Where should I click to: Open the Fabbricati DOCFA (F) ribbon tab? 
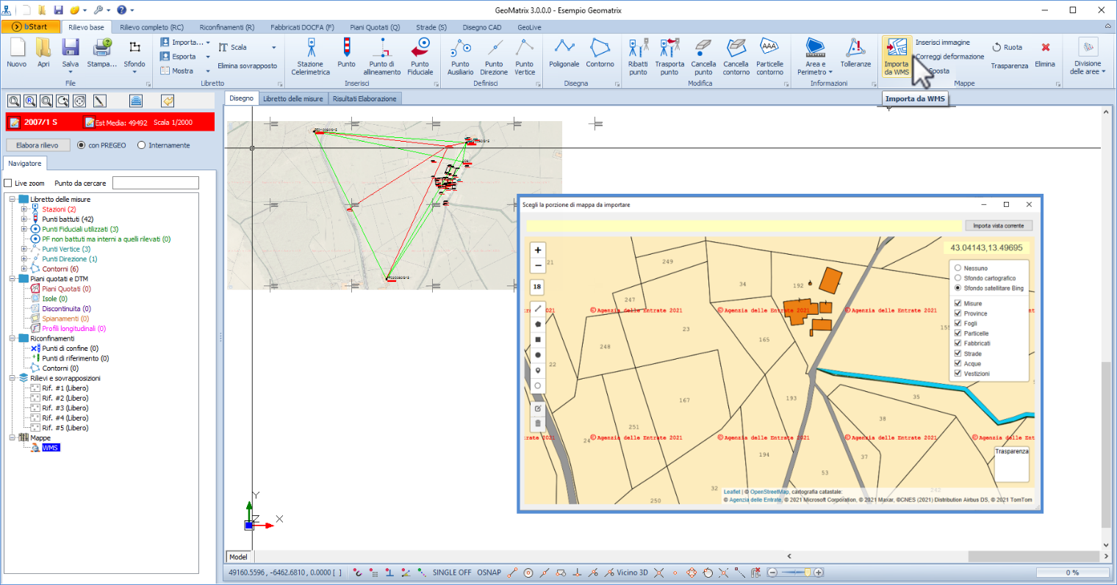tap(302, 27)
